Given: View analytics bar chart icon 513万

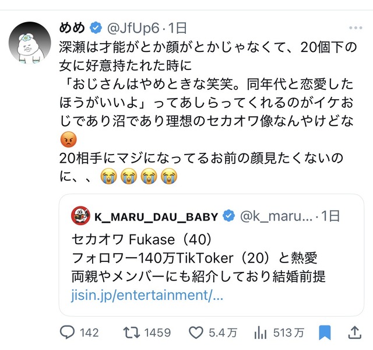Looking at the screenshot, I should pos(261,332).
